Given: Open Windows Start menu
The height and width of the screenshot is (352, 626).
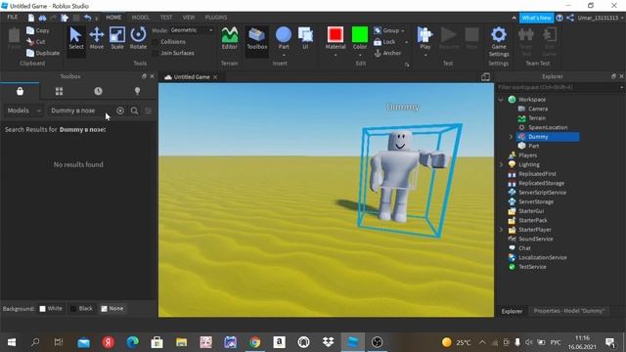Looking at the screenshot, I should (12, 342).
